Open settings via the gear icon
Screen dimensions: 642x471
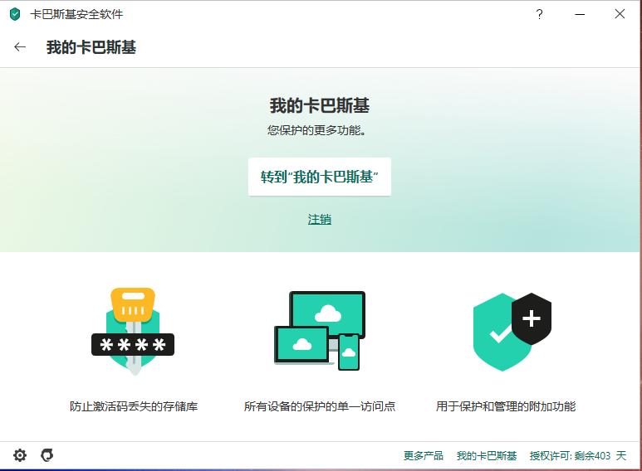(x=20, y=455)
